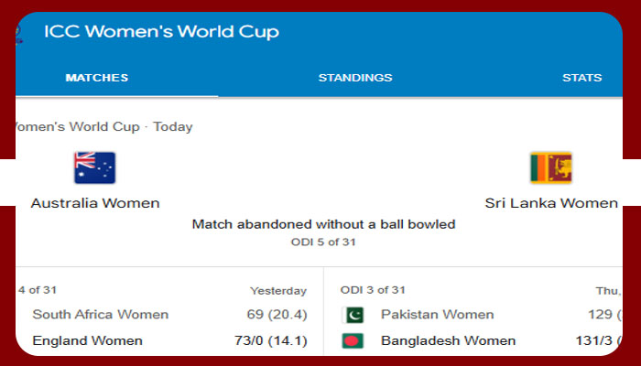Click South Africa's score 69 (20.4)
The image size is (641, 366).
pyautogui.click(x=277, y=315)
